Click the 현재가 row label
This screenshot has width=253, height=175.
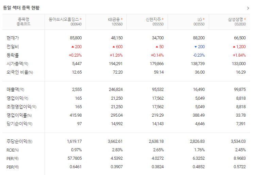(13, 38)
